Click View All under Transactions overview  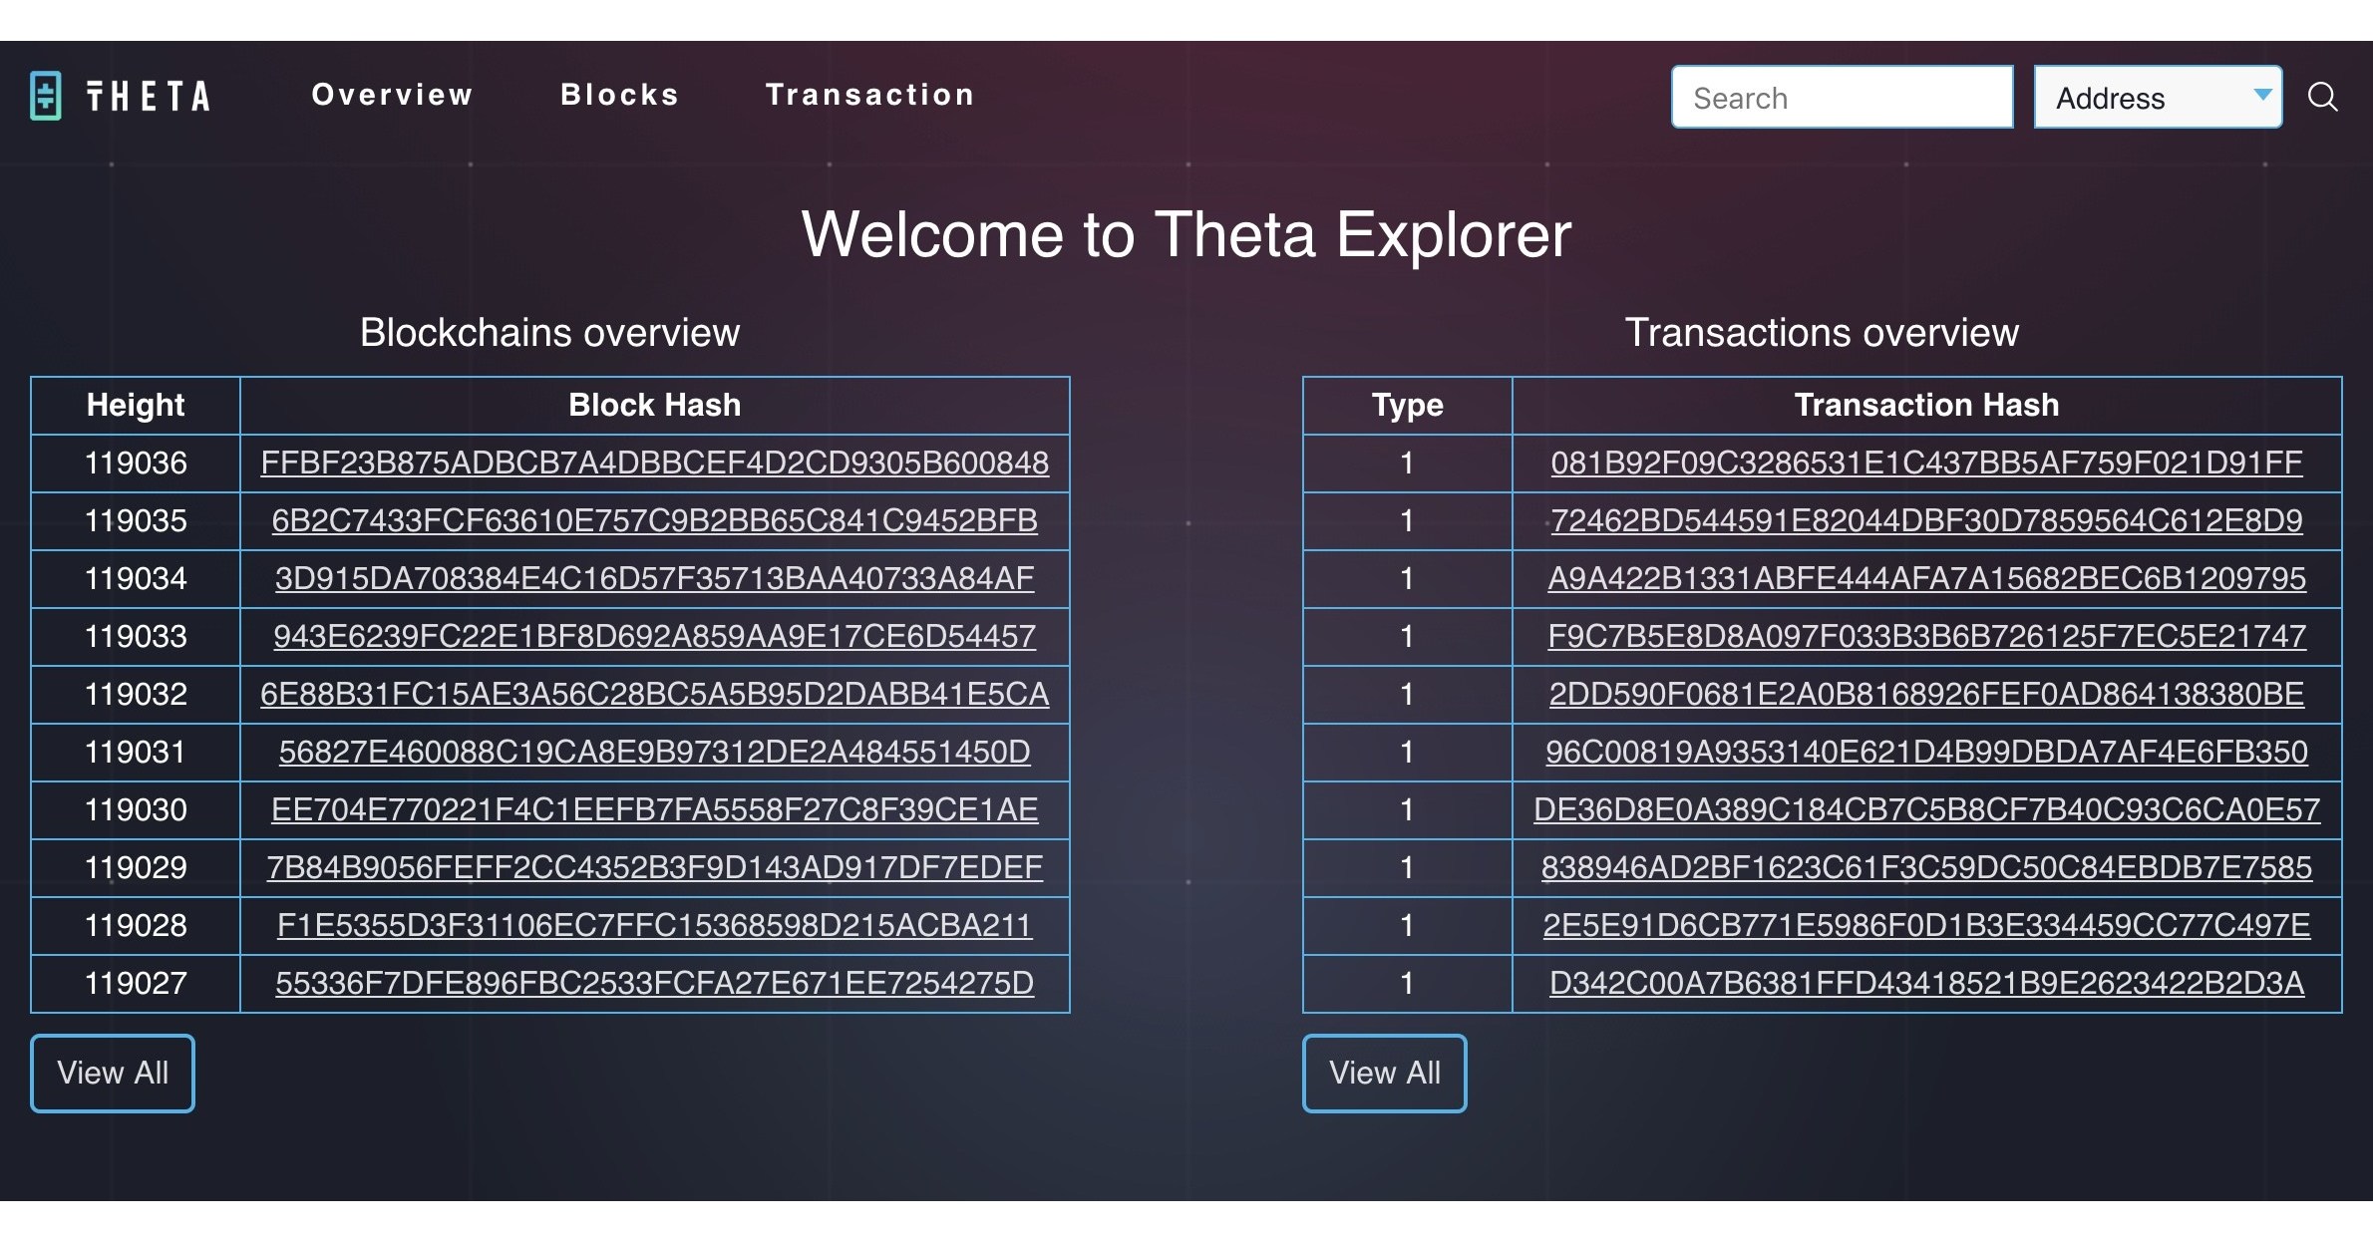1384,1073
